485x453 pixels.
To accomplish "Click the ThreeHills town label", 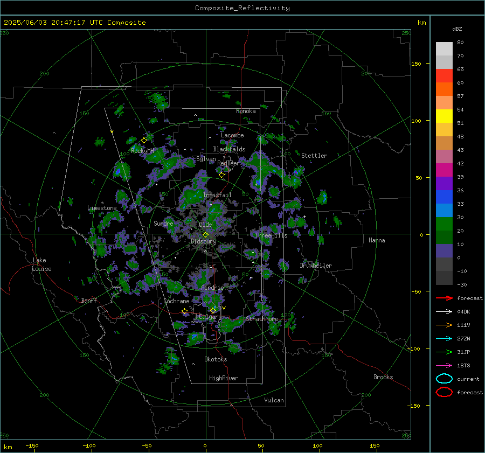I will [x=271, y=235].
